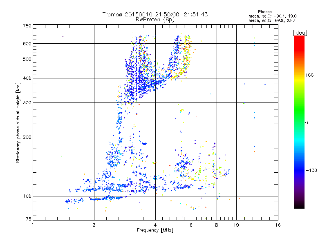
Task: Click the 'mean, sd,X: 89.9, 23.7' line
Action: coord(272,20)
